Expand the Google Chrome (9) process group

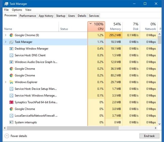pyautogui.click(x=6, y=35)
